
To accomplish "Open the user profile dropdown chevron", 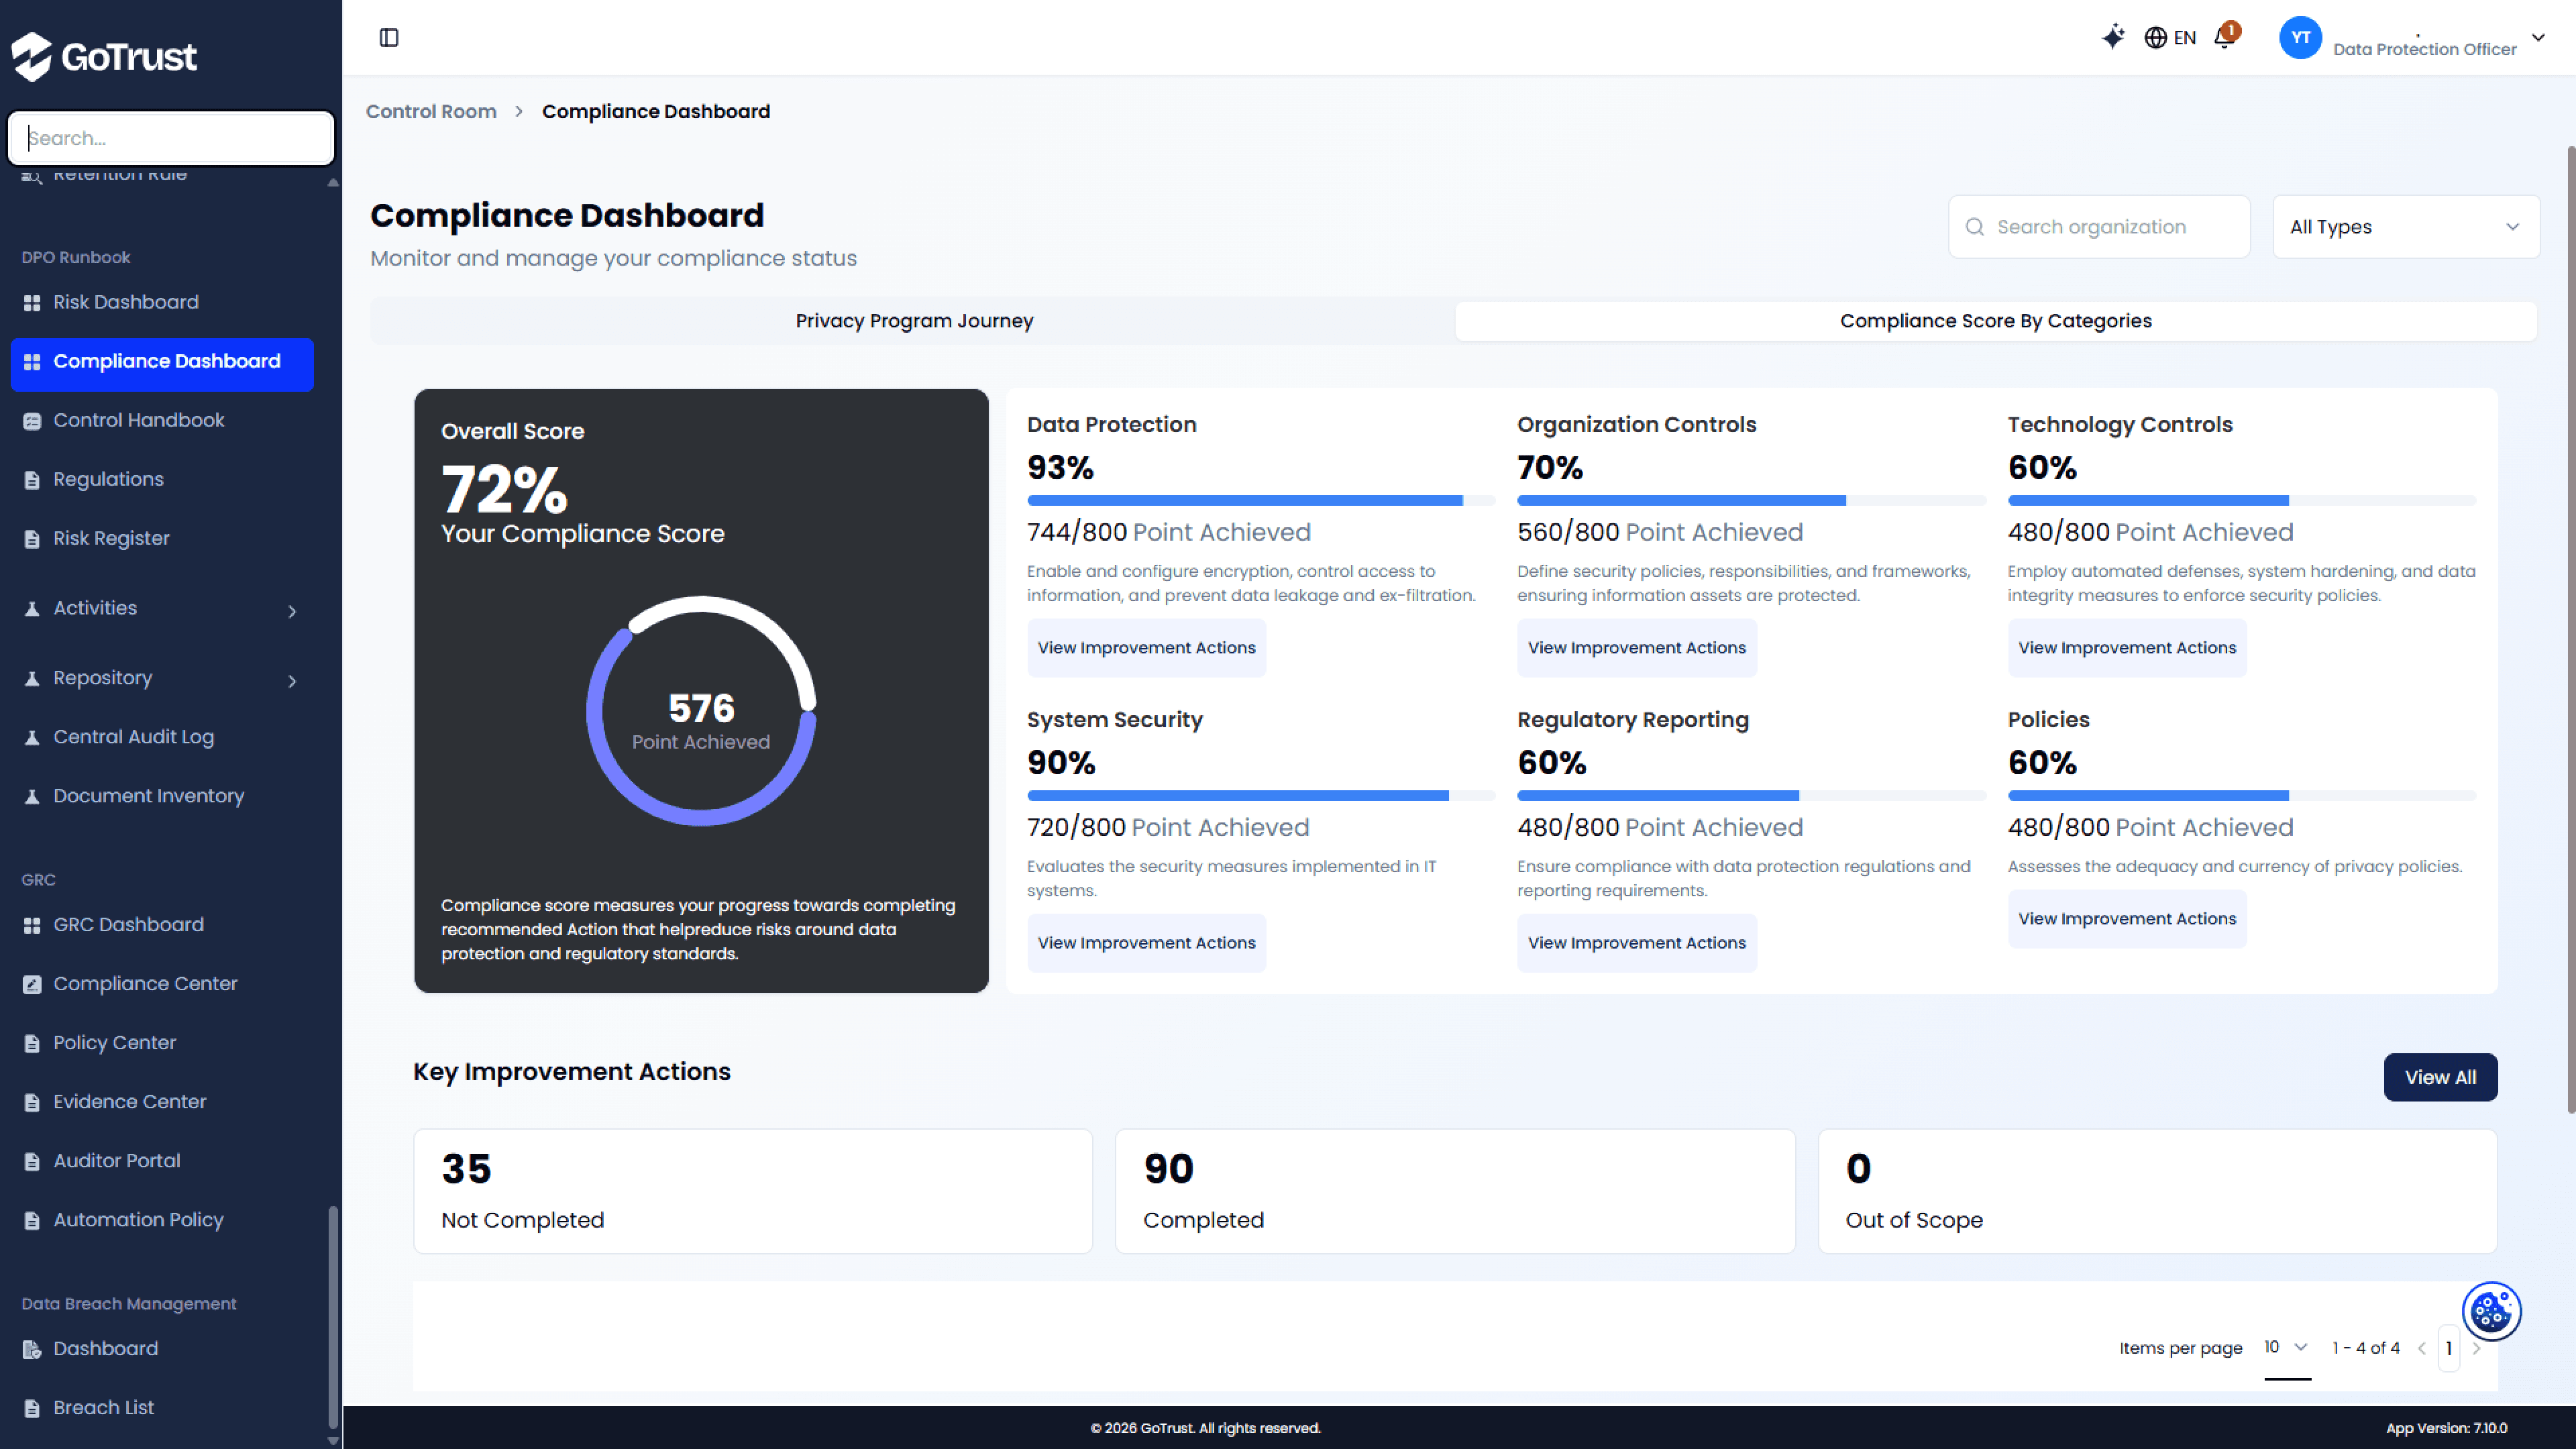I will [2538, 38].
